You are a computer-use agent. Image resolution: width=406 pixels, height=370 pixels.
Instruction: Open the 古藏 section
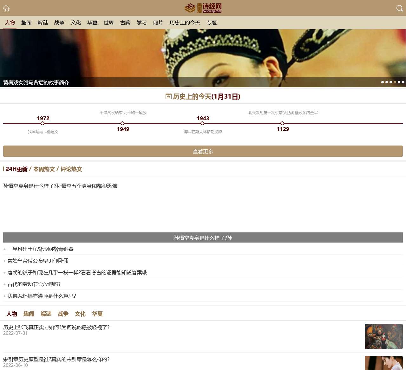pos(125,23)
